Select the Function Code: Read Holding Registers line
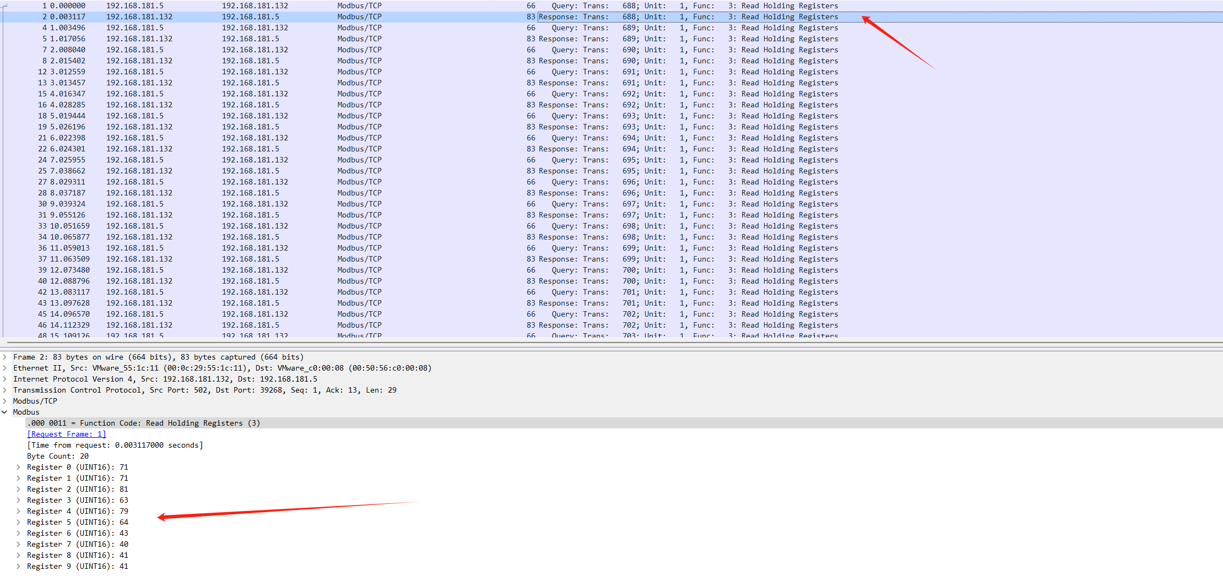 (143, 423)
